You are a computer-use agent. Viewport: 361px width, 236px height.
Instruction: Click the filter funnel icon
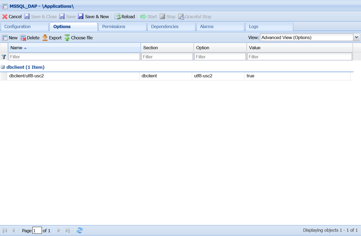[x=4, y=57]
